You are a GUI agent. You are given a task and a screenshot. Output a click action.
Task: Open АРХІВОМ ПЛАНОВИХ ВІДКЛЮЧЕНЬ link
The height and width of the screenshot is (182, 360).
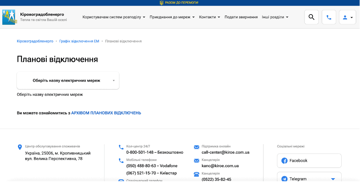coord(106,113)
